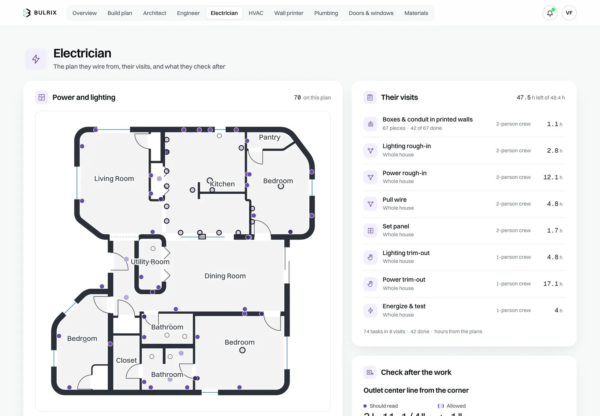Click the Closet label on plan

(x=126, y=360)
